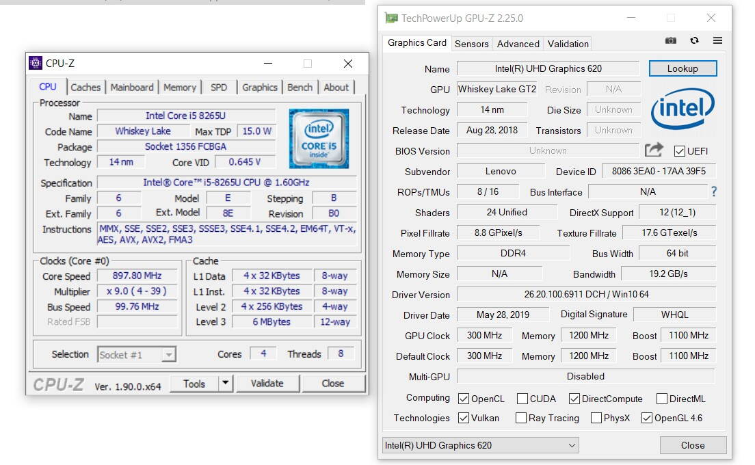The image size is (755, 465).
Task: Switch to the CPU tab in CPU-Z
Action: (48, 87)
